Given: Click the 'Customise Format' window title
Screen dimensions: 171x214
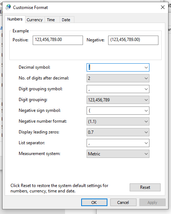Looking at the screenshot, I should [31, 8].
